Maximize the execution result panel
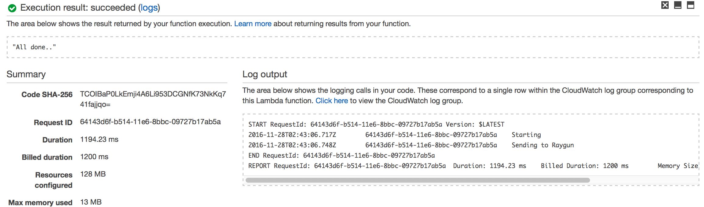 click(691, 5)
